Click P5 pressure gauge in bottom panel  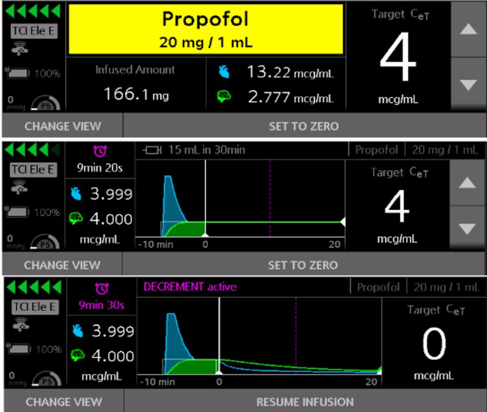(x=47, y=378)
